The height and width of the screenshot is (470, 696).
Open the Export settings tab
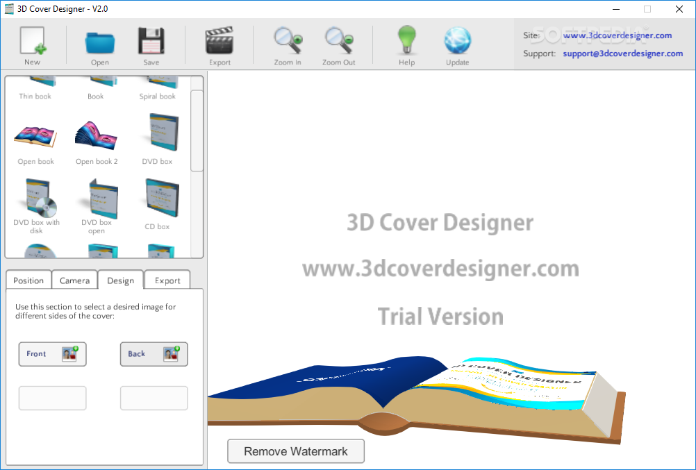[167, 280]
